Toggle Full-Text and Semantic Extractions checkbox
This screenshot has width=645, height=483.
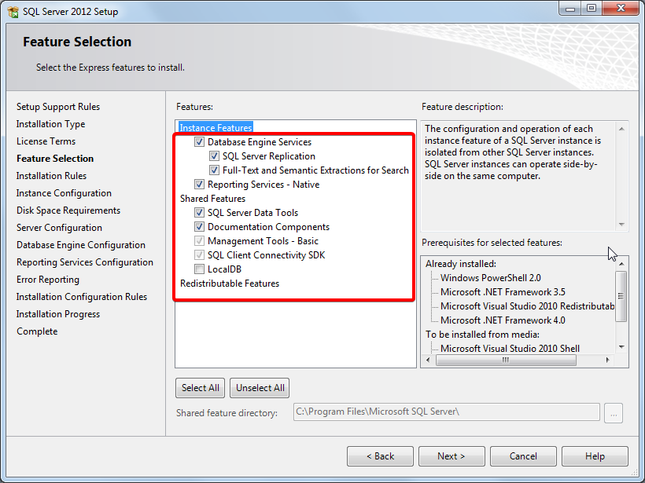[214, 170]
